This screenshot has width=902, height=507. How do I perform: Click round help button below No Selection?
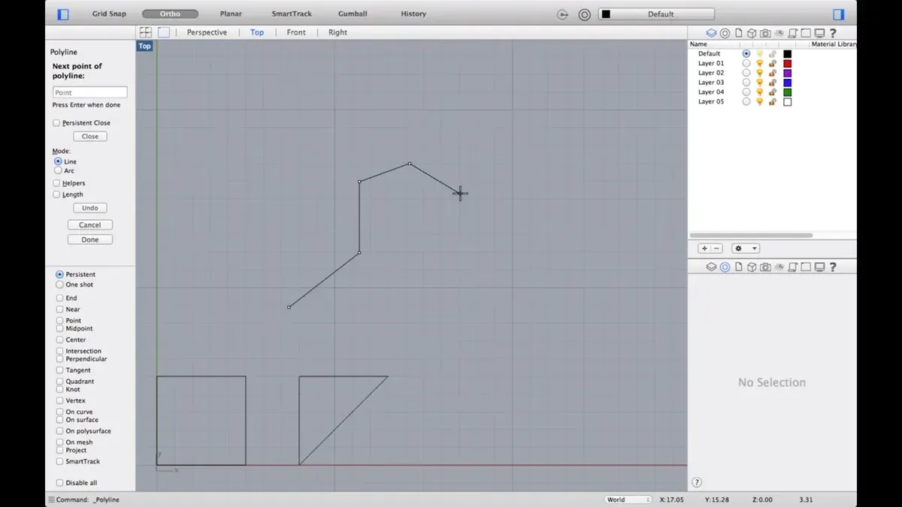click(697, 482)
